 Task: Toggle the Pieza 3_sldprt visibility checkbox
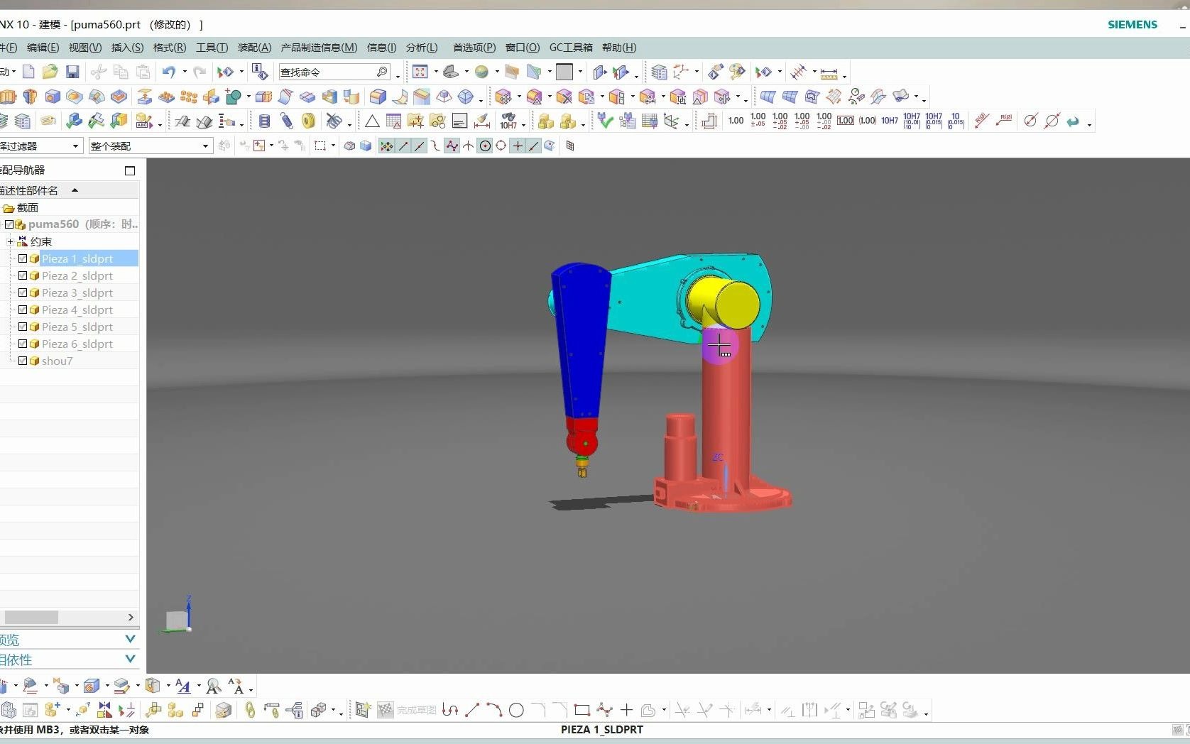click(23, 292)
